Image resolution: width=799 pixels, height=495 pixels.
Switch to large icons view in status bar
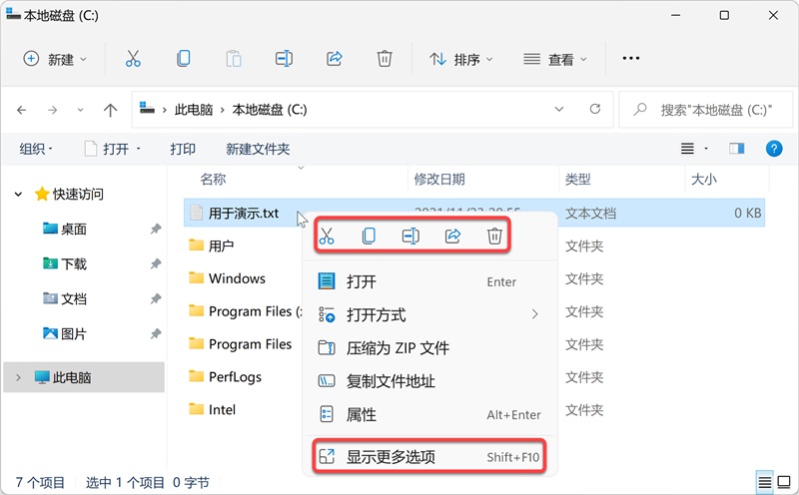[x=784, y=482]
